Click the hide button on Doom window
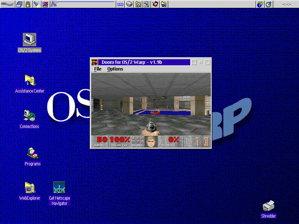Screen dimensions: 299x224 pyautogui.click(x=194, y=62)
